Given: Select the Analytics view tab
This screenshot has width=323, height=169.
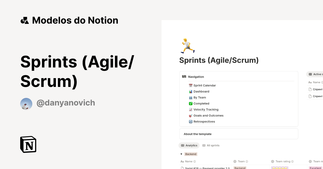Looking at the screenshot, I should pos(189,145).
